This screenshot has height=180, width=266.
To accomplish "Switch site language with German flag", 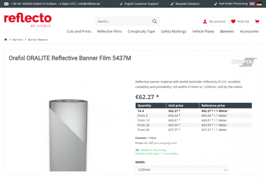I will (259, 4).
